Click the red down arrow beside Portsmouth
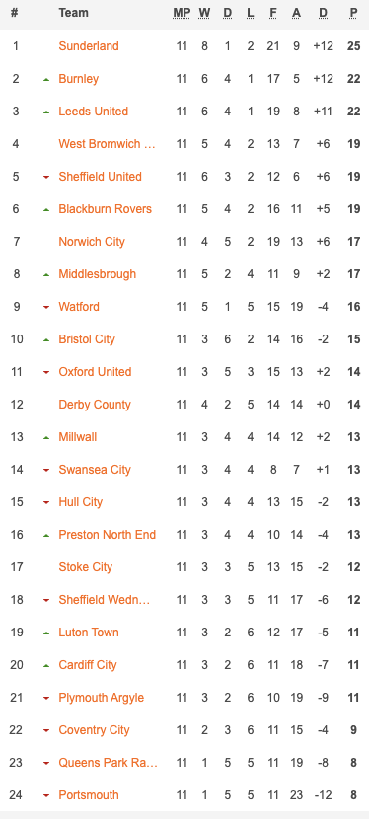369x819 pixels. pyautogui.click(x=46, y=796)
